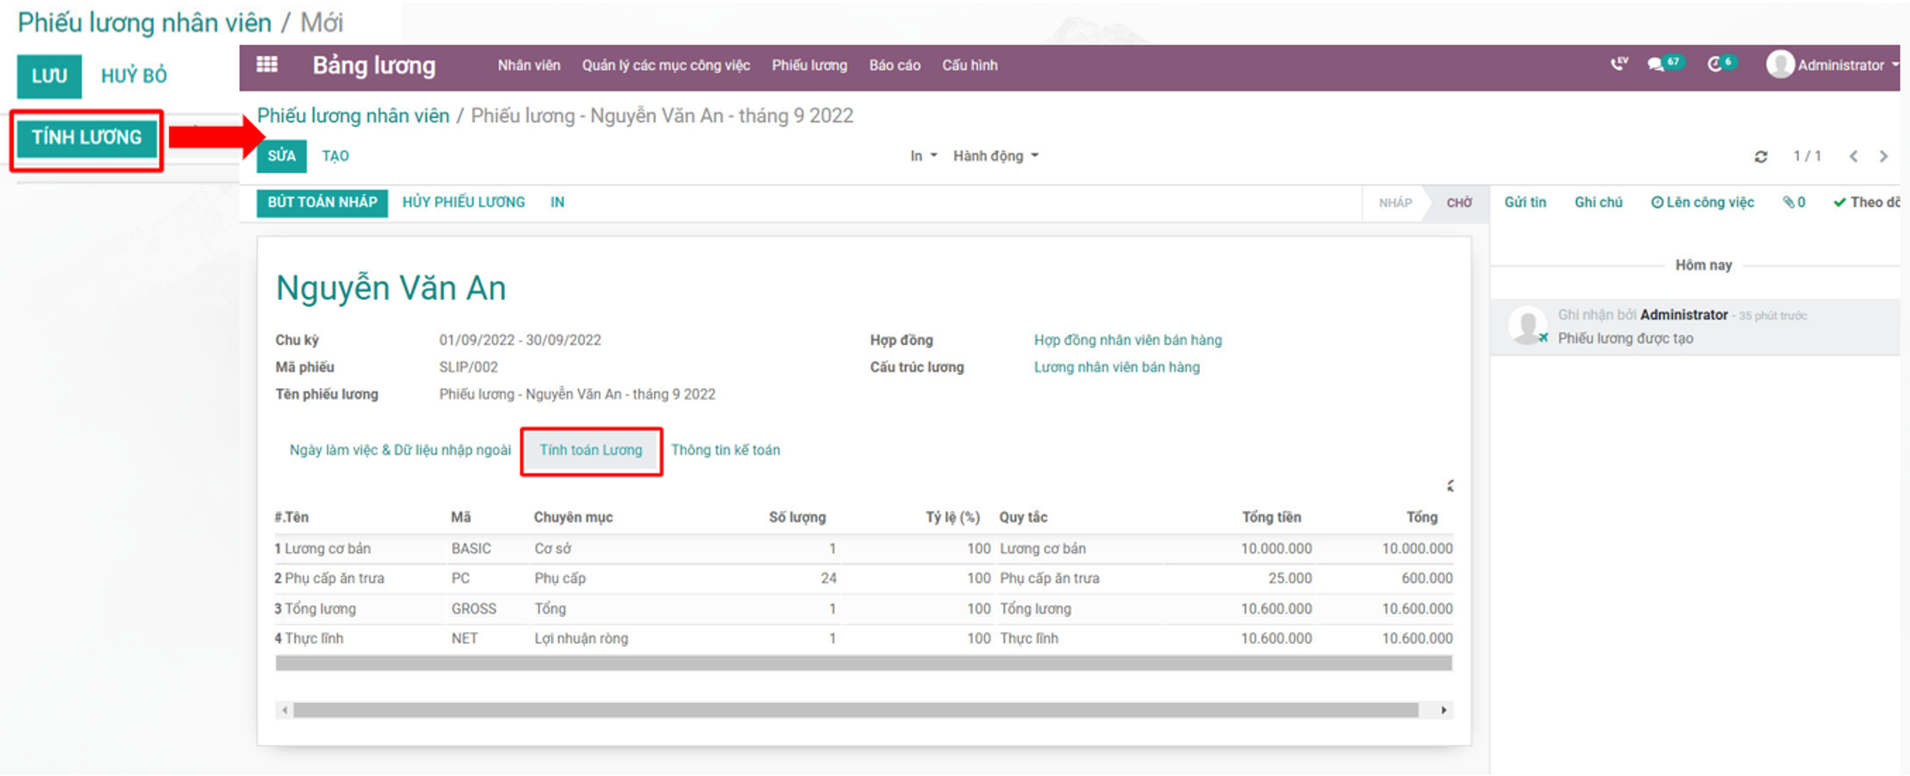
Task: Click the message author avatar in chatter
Action: (1527, 326)
